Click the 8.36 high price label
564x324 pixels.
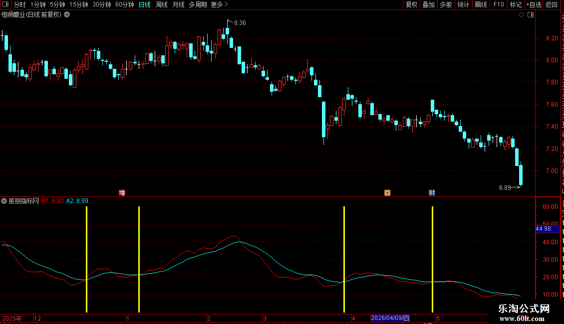coord(240,22)
